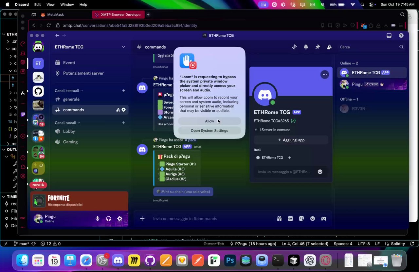
Task: Open new browser tab plus button
Action: coord(148,15)
